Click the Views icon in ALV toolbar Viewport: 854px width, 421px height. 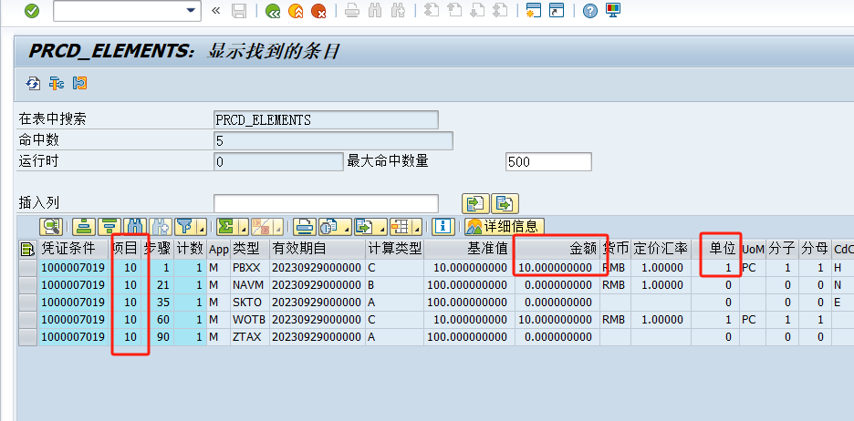pos(329,226)
